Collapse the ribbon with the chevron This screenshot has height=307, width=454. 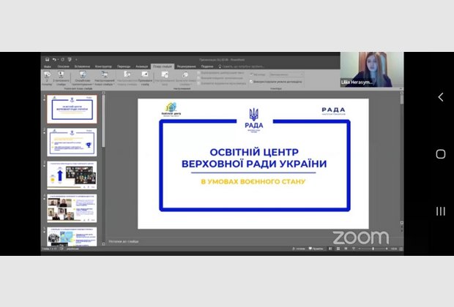pos(401,88)
